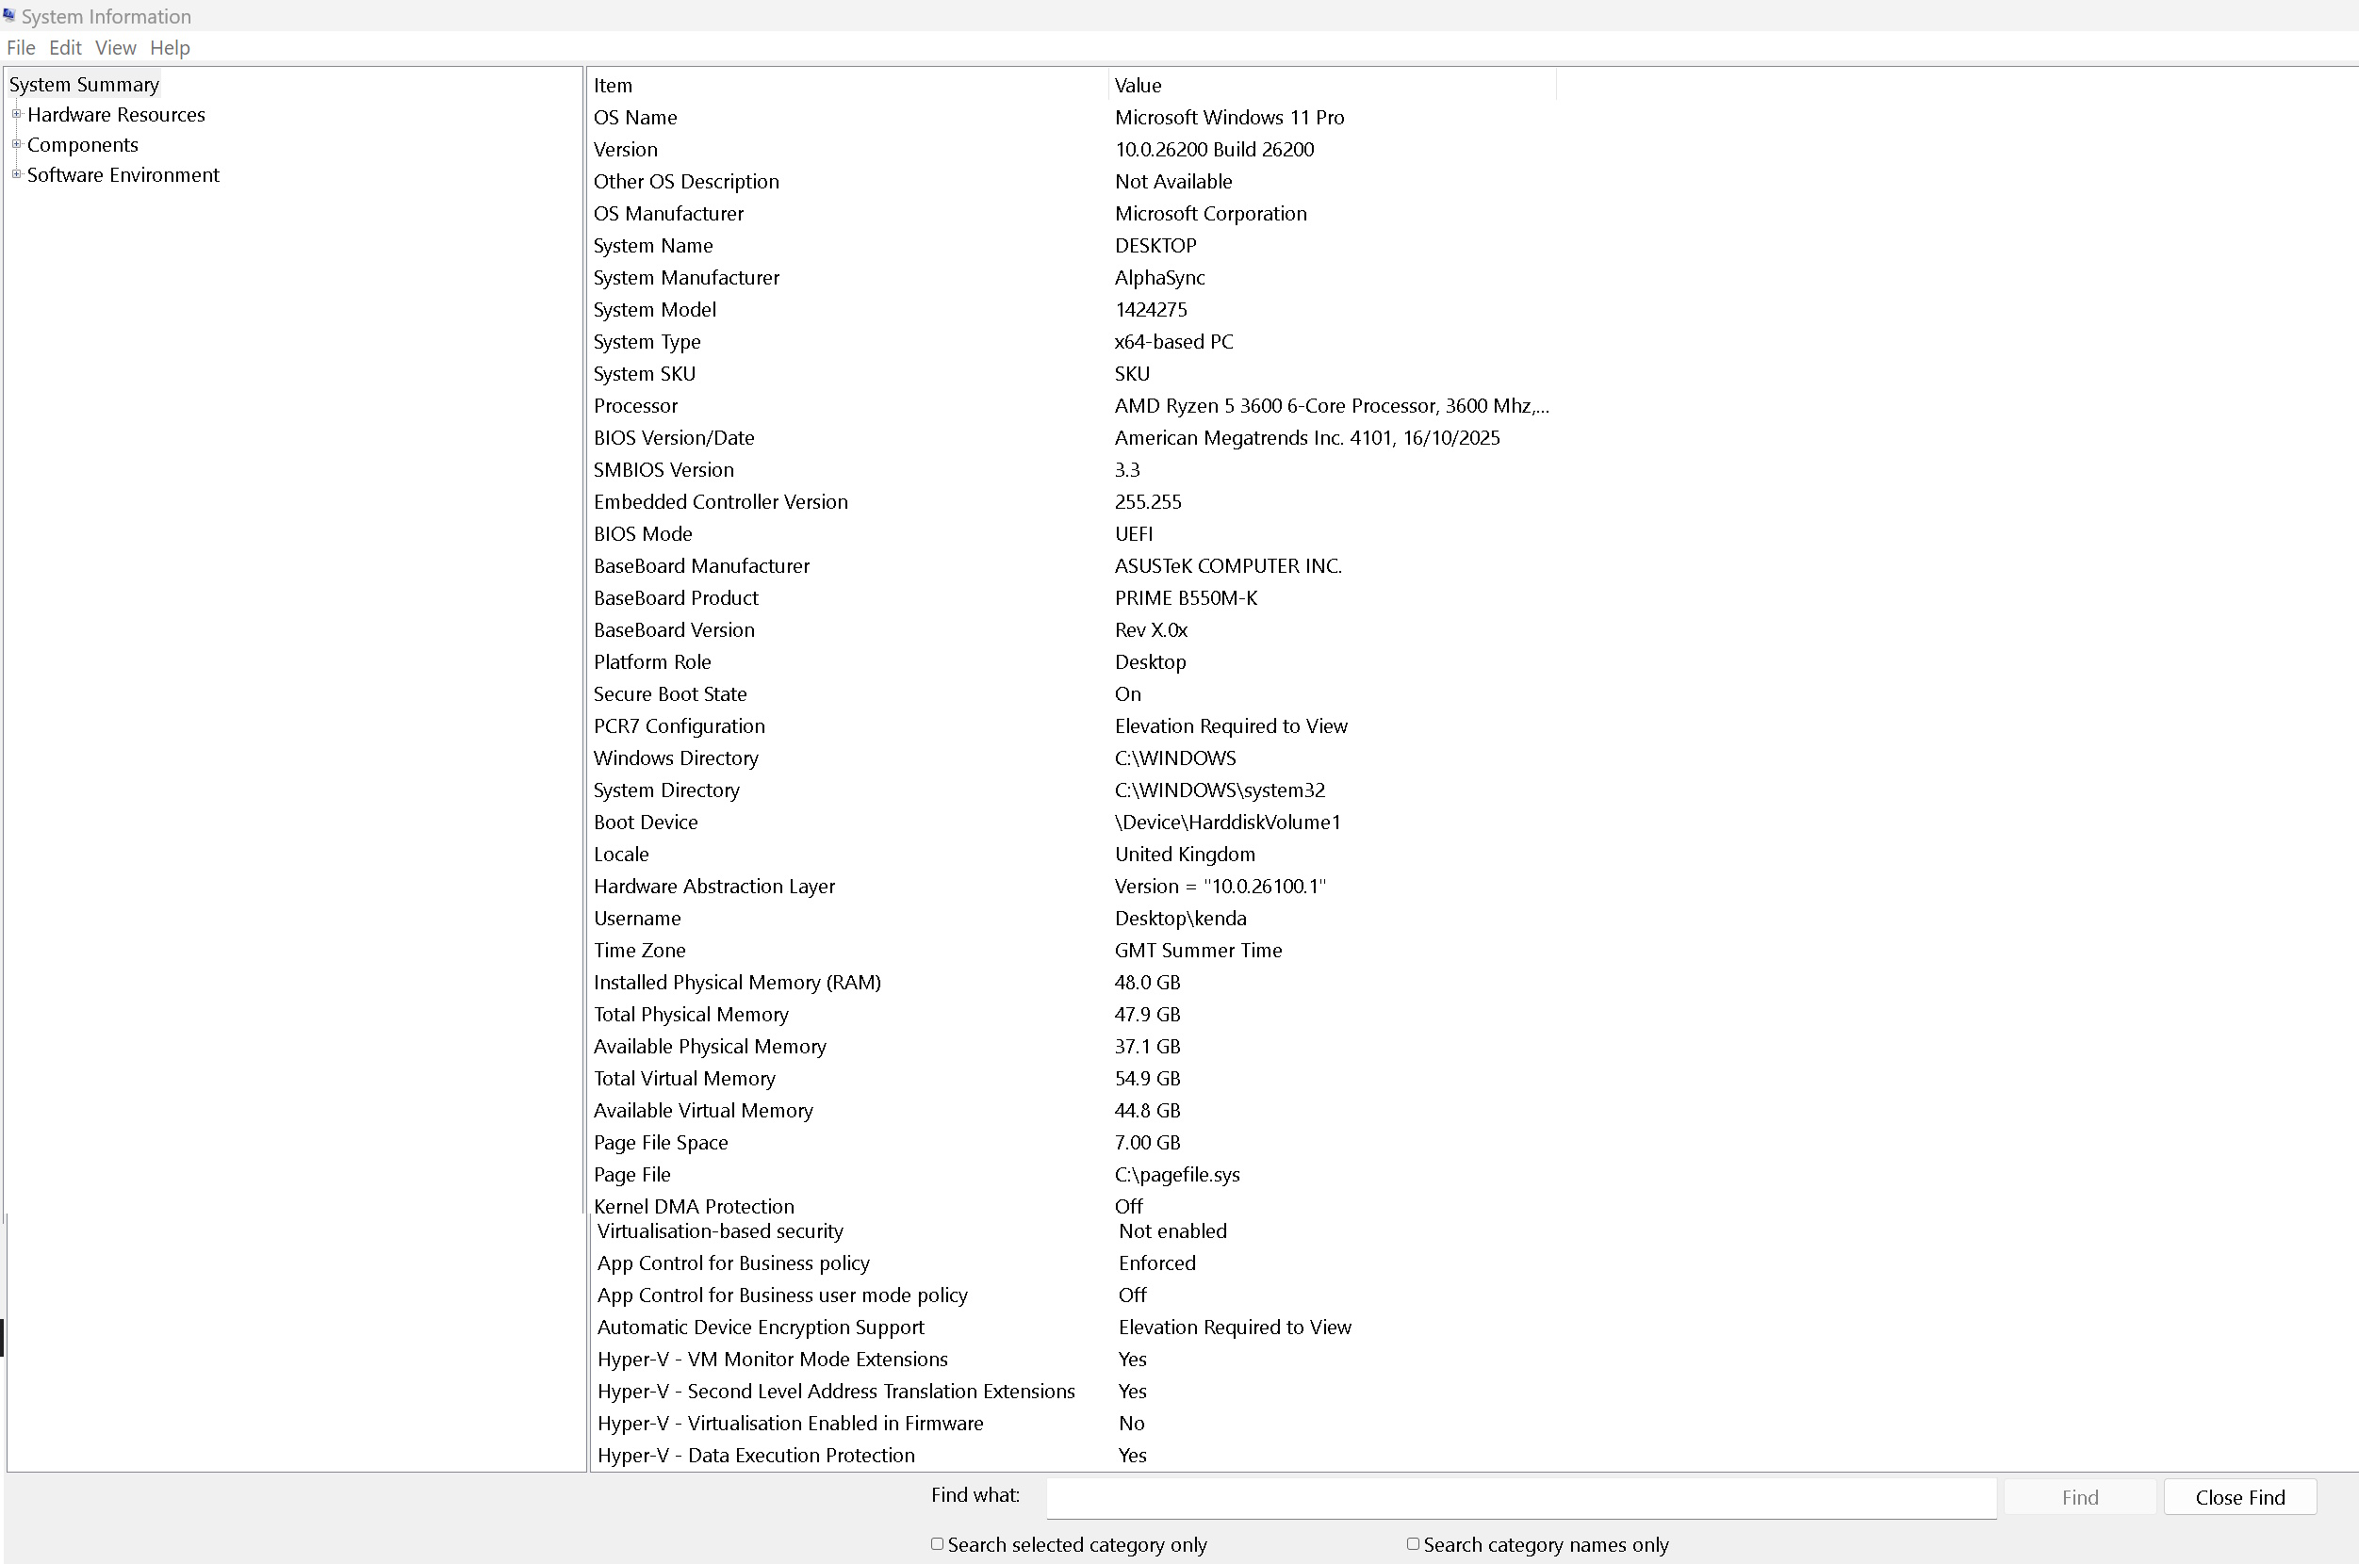Expand the Software Environment node

16,173
